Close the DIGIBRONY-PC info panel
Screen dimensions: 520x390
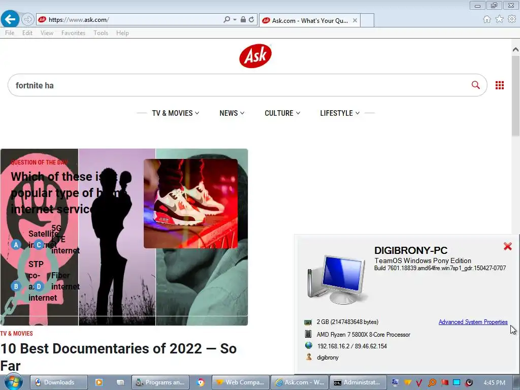click(507, 246)
